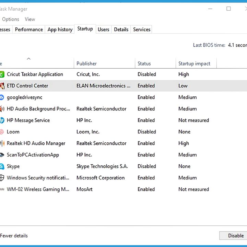Screen dimensions: 247x247
Task: Click High impact in Realtek Manager row
Action: click(184, 143)
